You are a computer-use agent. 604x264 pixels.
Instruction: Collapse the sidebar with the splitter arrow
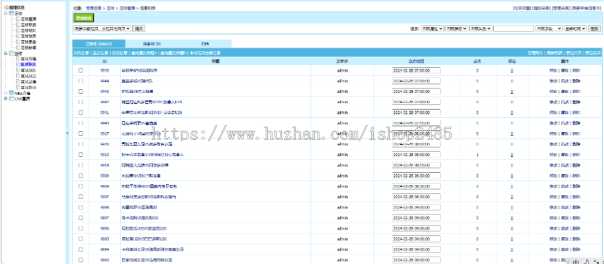(x=67, y=133)
